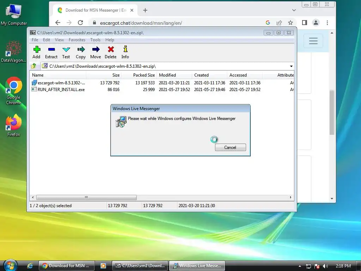
Task: Sort files by Modified column
Action: [x=174, y=75]
